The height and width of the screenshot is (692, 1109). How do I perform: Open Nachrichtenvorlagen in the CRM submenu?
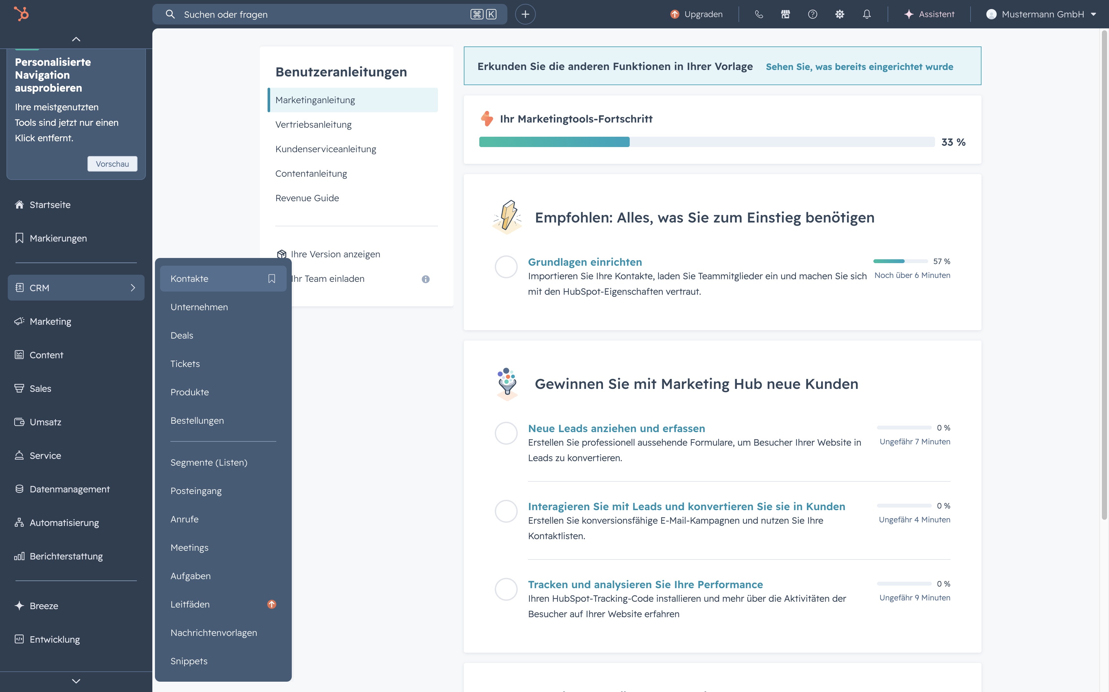pyautogui.click(x=223, y=632)
